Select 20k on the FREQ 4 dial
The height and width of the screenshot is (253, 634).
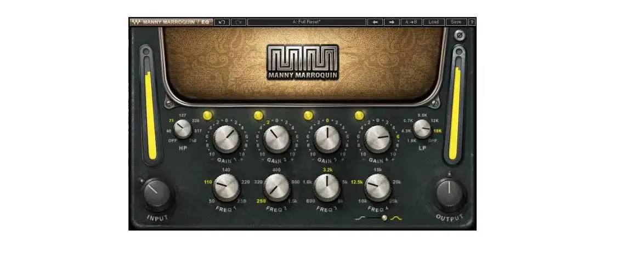(397, 182)
